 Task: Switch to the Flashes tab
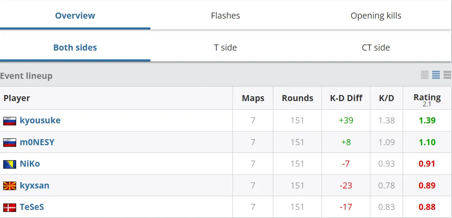[x=226, y=15]
